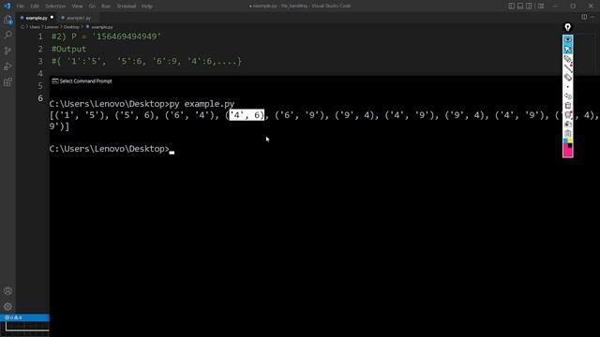Viewport: 600px width, 337px height.
Task: Click the undo arrows icon in annotation toolbar
Action: click(x=568, y=96)
